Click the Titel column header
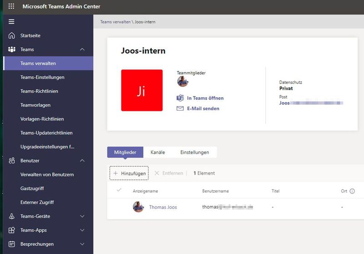The height and width of the screenshot is (254, 364). pos(276,191)
